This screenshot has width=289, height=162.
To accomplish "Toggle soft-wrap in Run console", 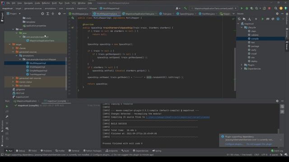I will tap(282, 107).
